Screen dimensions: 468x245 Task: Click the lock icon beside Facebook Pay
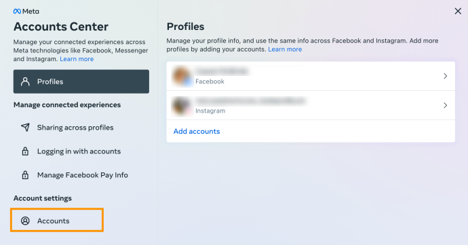pyautogui.click(x=25, y=175)
